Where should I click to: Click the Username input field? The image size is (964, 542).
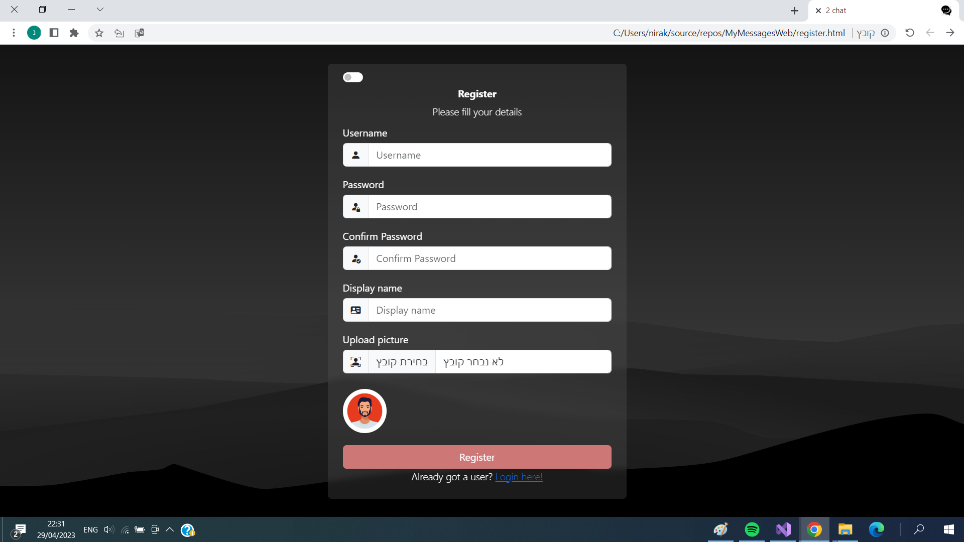point(489,155)
